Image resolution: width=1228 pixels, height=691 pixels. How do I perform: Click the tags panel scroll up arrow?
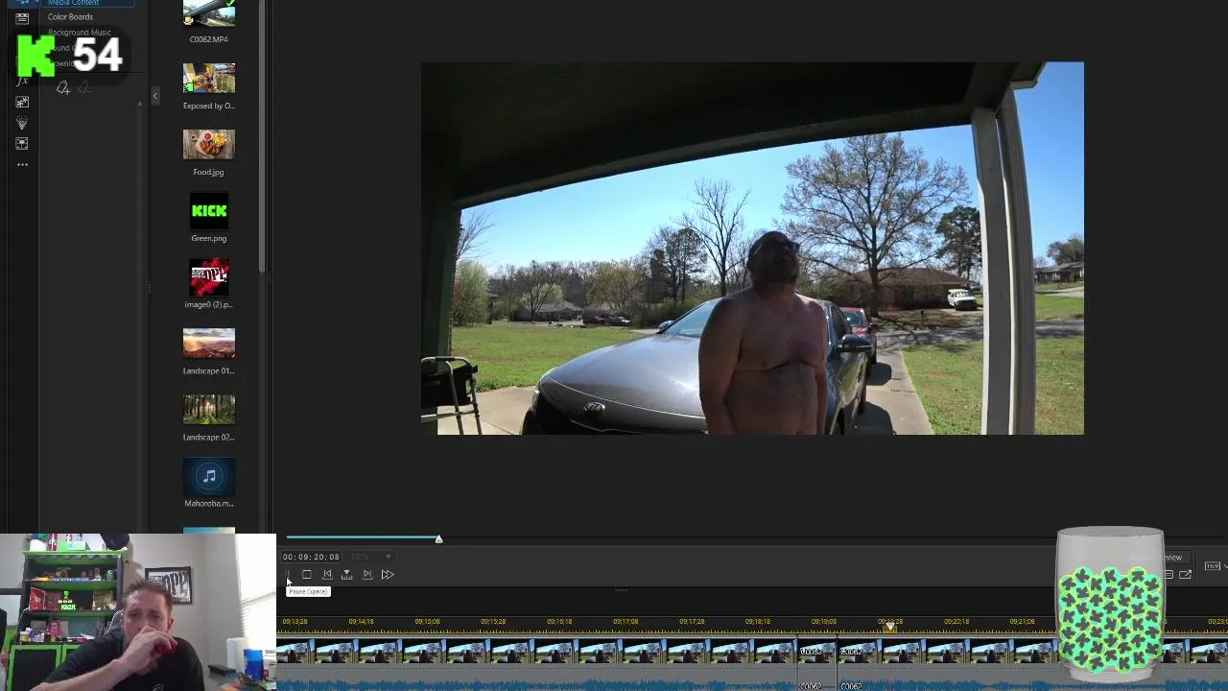pyautogui.click(x=140, y=104)
